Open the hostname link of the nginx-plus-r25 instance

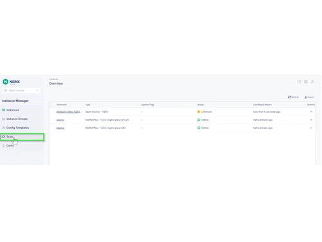pos(61,120)
